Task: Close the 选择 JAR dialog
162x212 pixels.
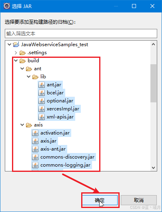Action: [152, 6]
